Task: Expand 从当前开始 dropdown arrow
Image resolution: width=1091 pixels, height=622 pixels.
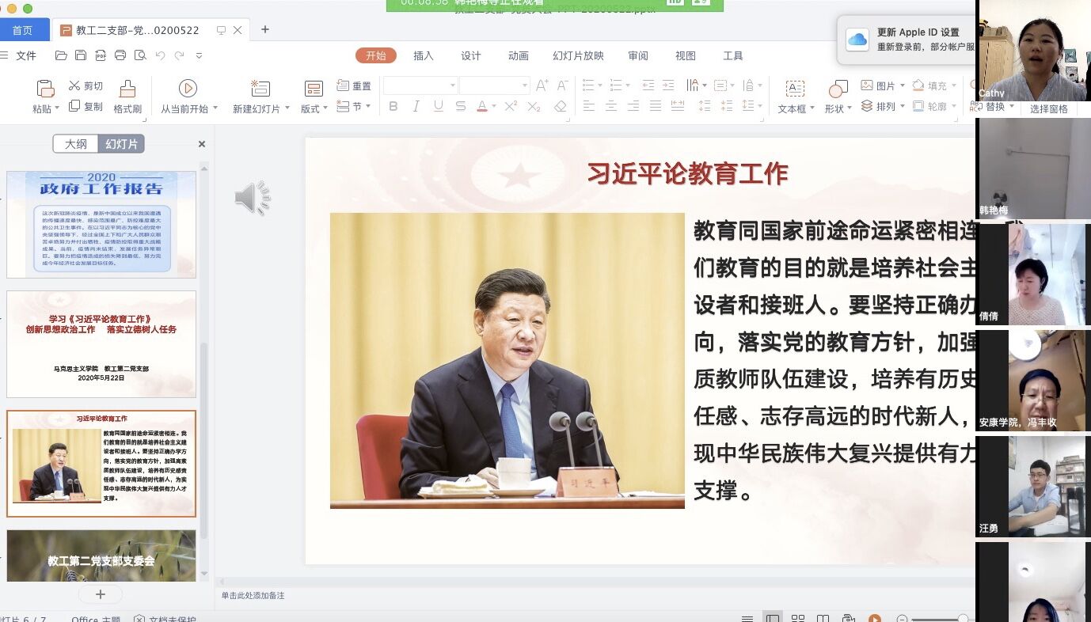Action: click(215, 109)
